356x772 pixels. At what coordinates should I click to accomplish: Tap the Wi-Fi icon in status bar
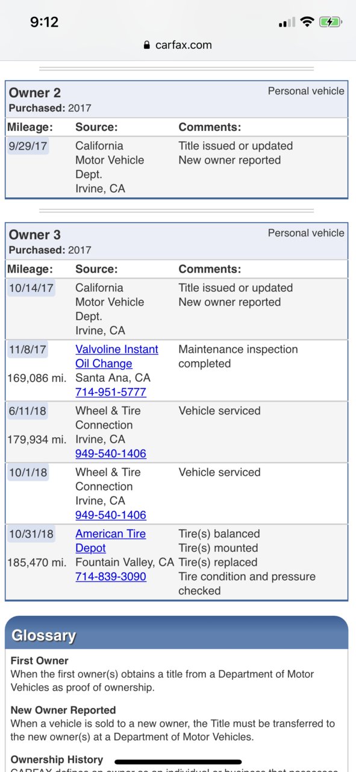tap(307, 22)
